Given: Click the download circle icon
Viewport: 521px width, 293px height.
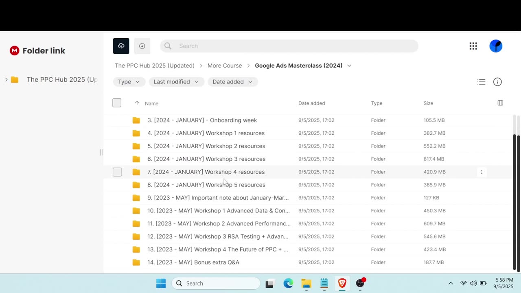Looking at the screenshot, I should [x=142, y=46].
